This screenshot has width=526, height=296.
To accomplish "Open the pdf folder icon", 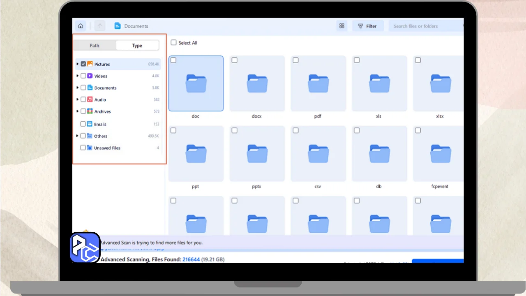I will tap(318, 83).
